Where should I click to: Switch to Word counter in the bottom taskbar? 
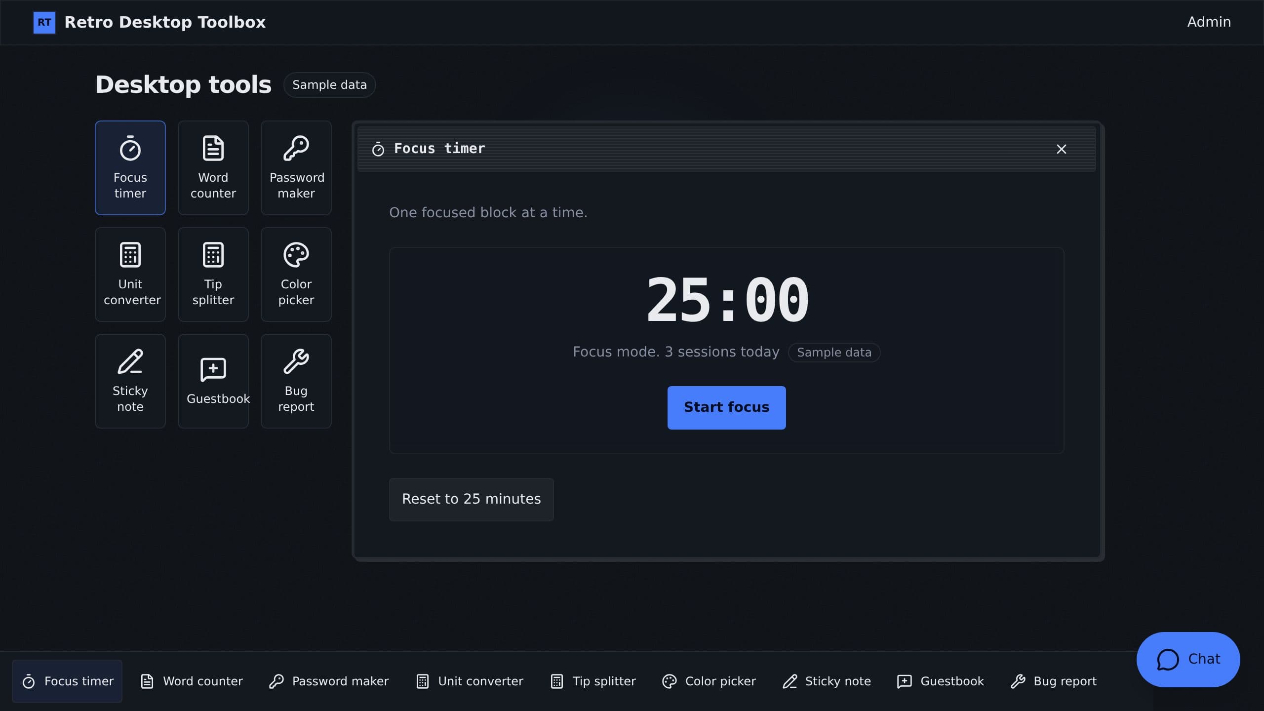192,681
